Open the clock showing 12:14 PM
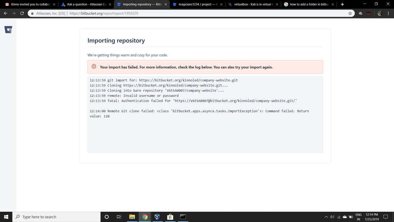Viewport: 394px width, 222px height. pos(372,217)
